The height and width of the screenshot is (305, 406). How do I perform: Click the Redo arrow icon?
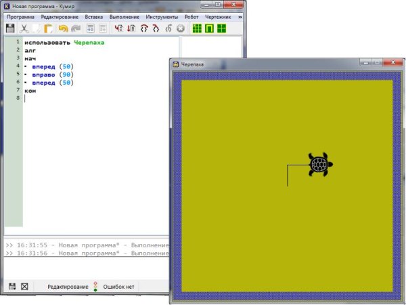click(x=76, y=28)
